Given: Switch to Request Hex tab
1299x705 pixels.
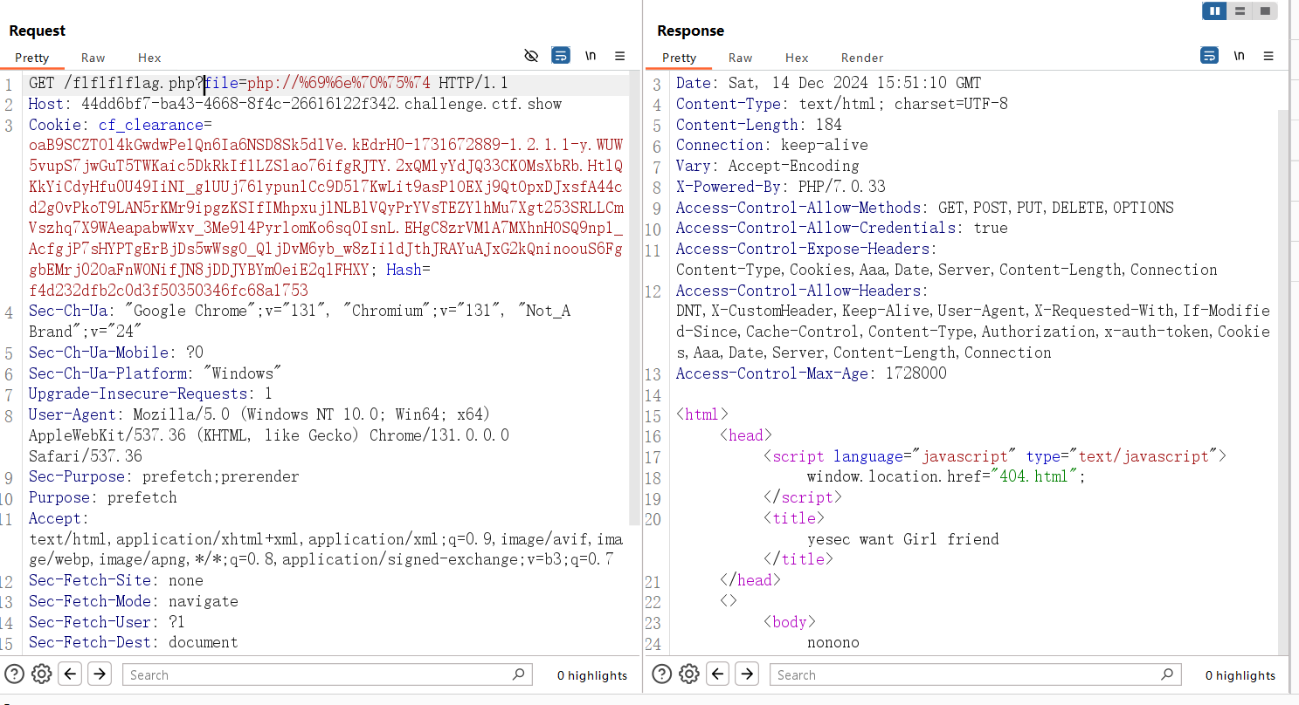Looking at the screenshot, I should (x=149, y=58).
